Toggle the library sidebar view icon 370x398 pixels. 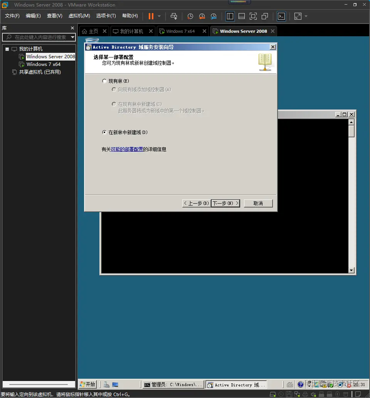(230, 16)
